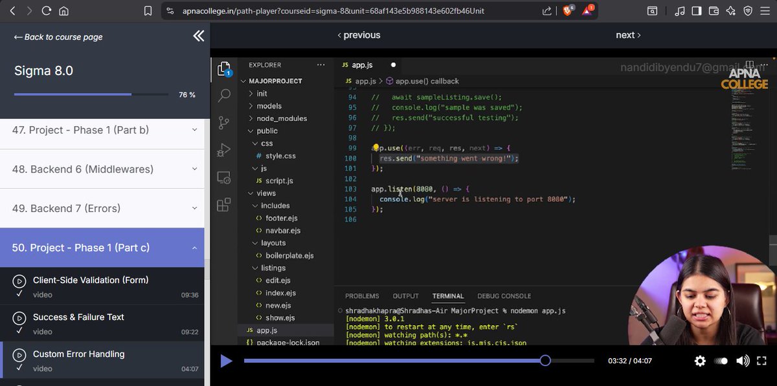Play the video with the play button
This screenshot has width=777, height=386.
226,361
